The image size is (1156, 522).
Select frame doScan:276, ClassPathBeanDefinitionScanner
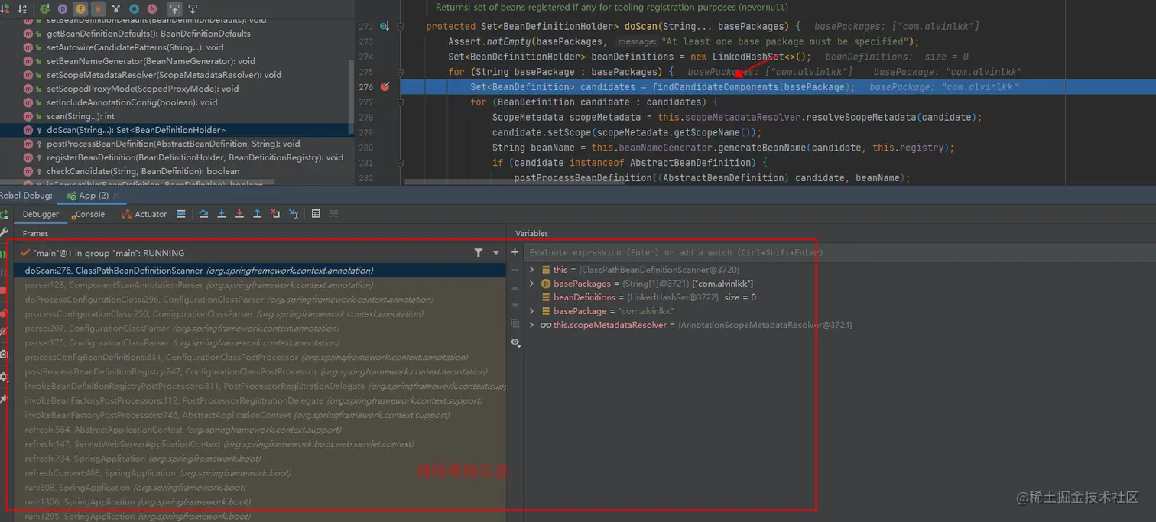260,271
